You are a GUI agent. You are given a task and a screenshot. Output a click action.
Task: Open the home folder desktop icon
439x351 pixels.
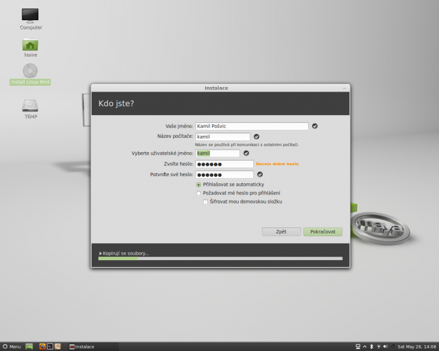[30, 47]
